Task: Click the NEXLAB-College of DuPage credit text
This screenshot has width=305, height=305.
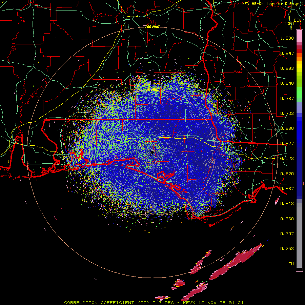Action: [x=273, y=4]
